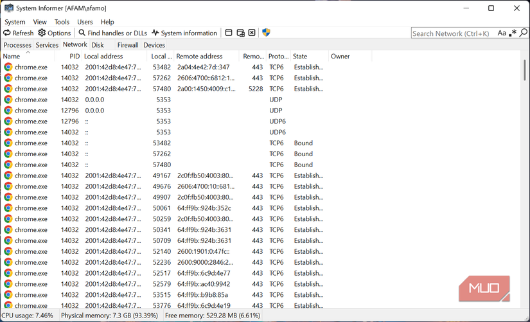Click Chrome icon of PID 12796 UDP6 row
This screenshot has width=530, height=322.
tap(8, 121)
